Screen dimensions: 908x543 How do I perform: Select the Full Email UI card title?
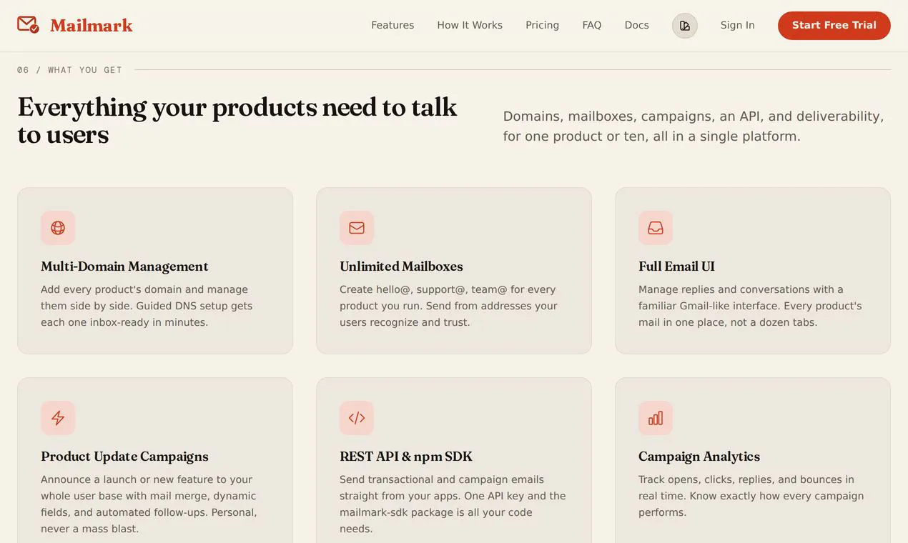click(676, 266)
